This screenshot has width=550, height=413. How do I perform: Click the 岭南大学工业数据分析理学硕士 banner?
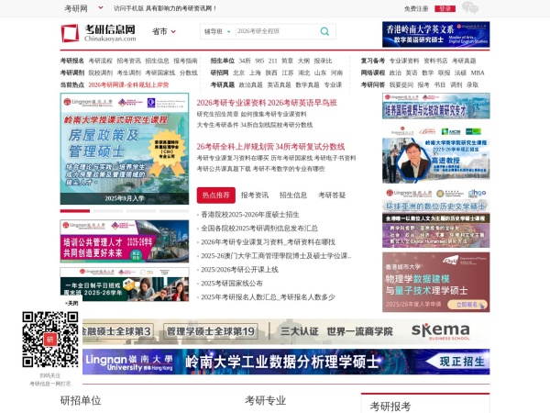click(286, 362)
